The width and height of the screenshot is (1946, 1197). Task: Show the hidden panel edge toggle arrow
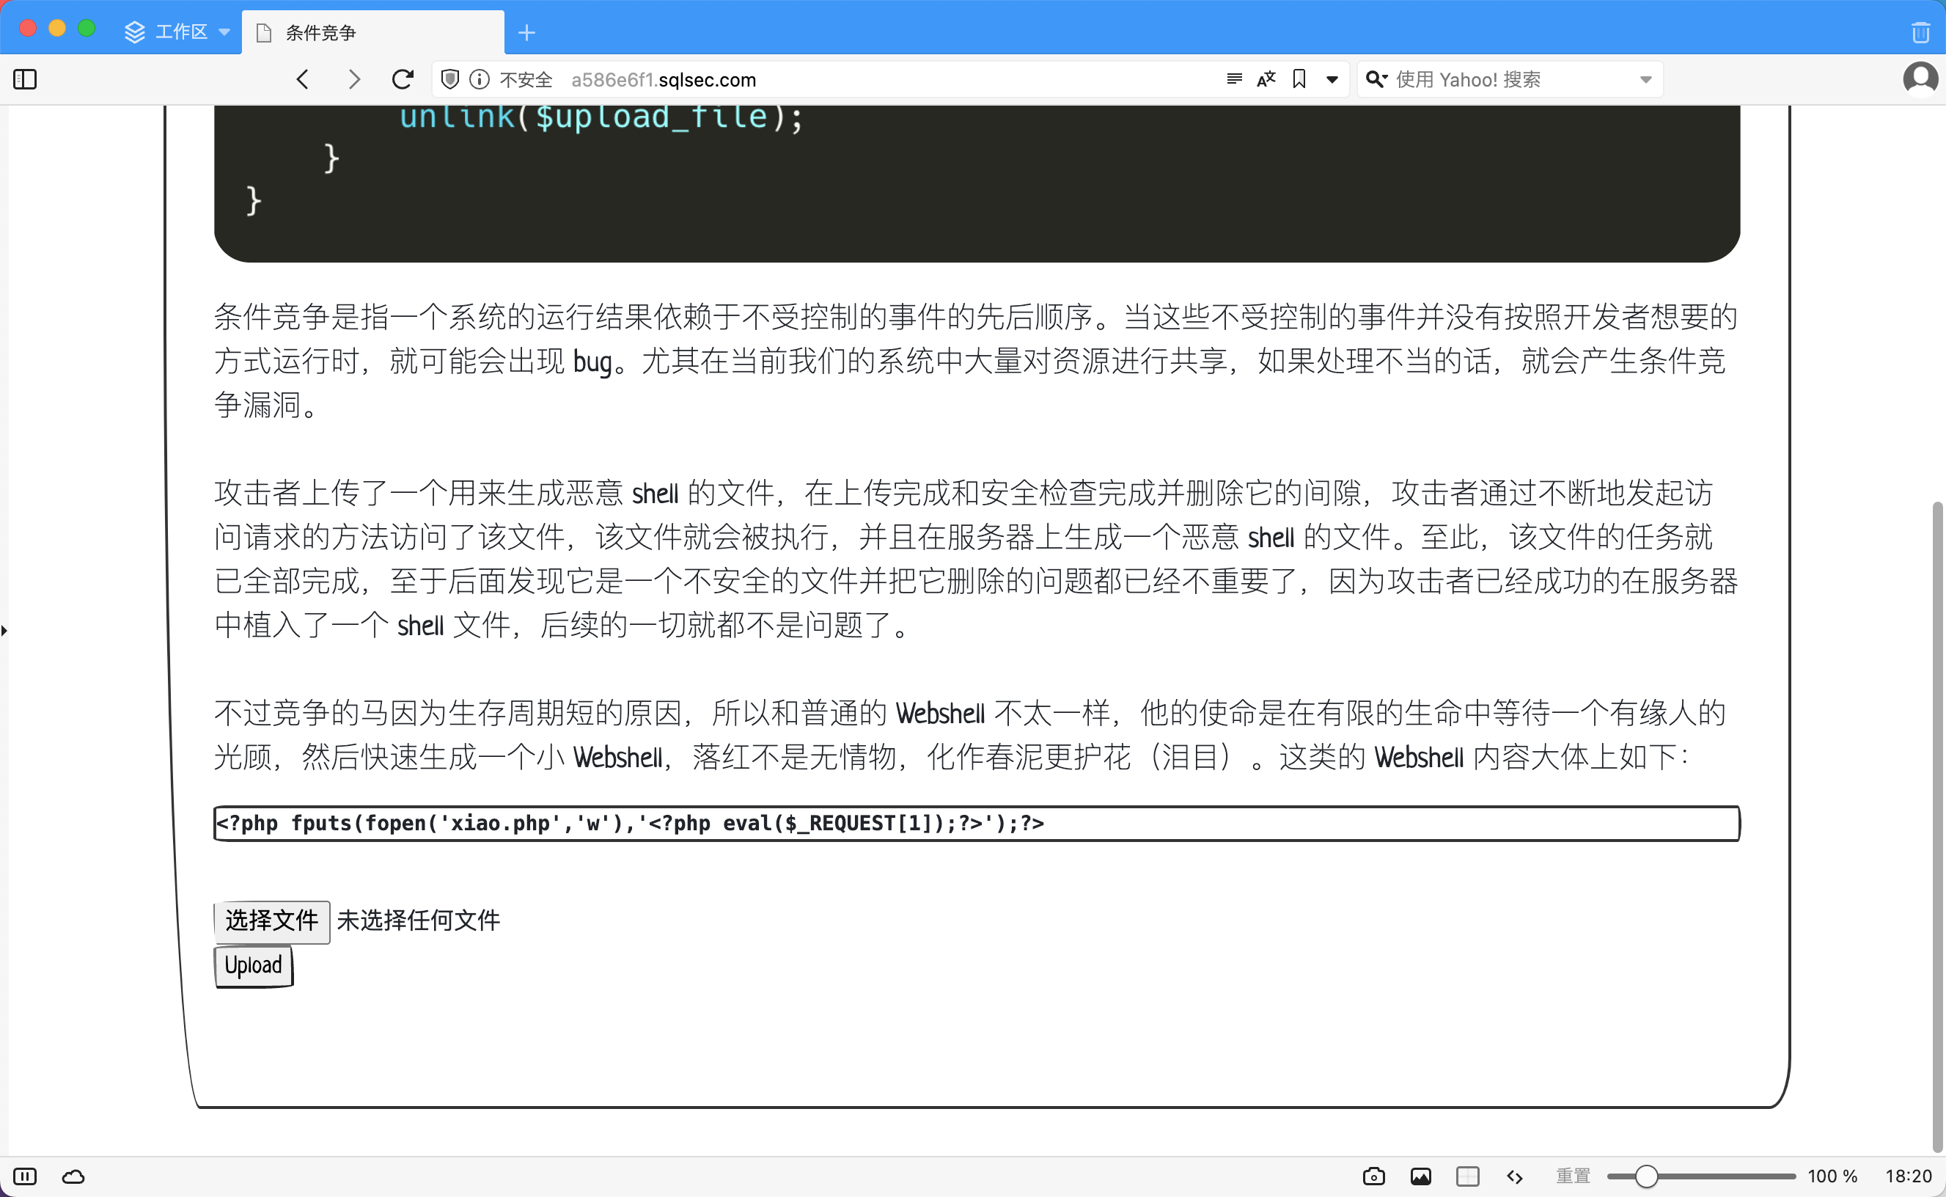coord(4,630)
